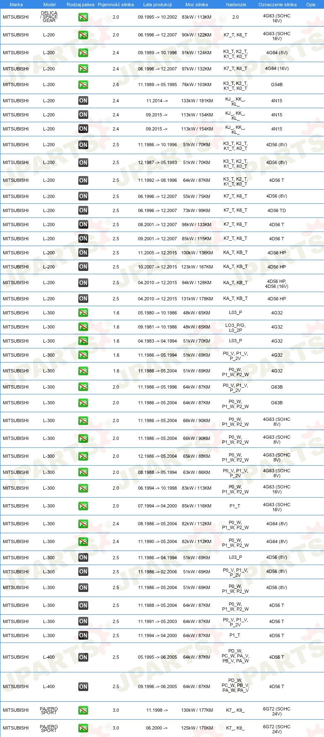Click the ON icon for L-200 98kW / 133KM
The height and width of the screenshot is (737, 324).
click(83, 225)
